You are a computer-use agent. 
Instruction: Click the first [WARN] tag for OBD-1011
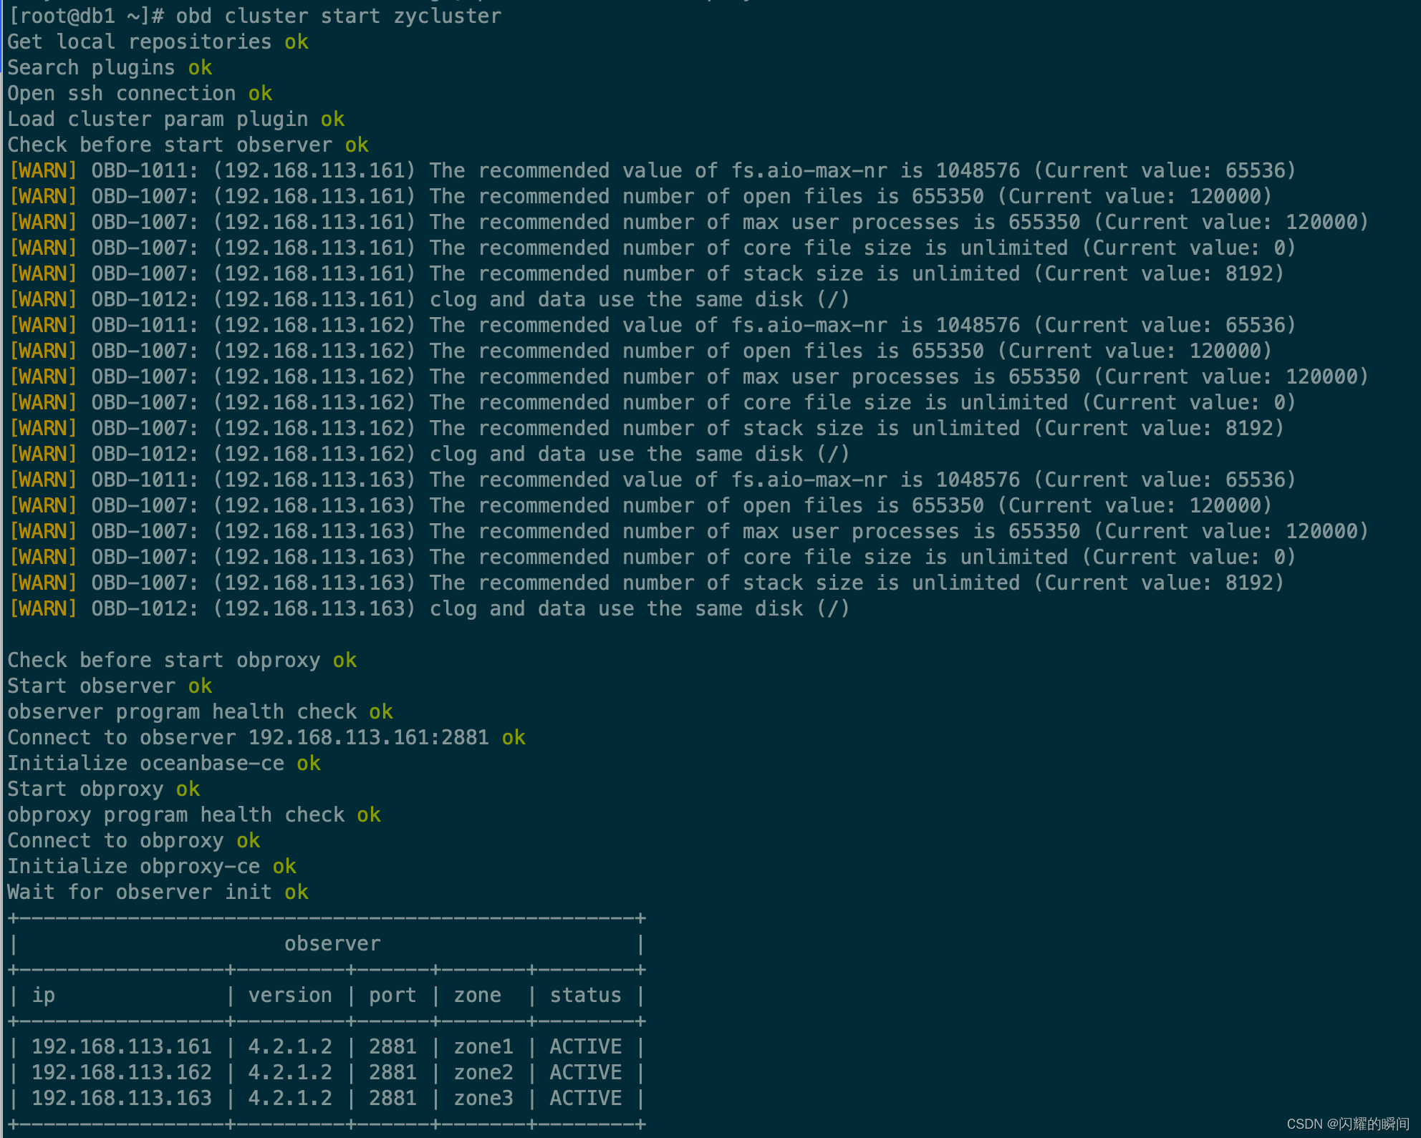pyautogui.click(x=43, y=170)
